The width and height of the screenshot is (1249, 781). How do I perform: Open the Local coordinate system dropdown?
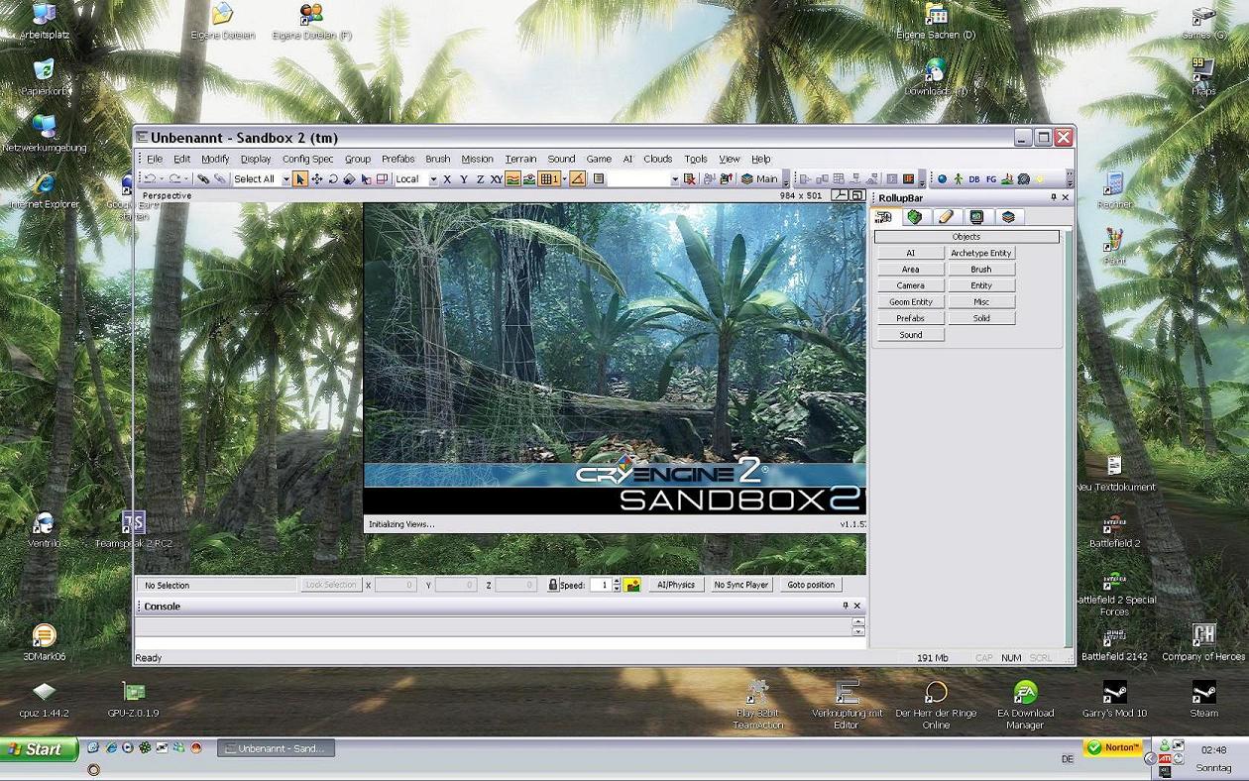pos(433,179)
